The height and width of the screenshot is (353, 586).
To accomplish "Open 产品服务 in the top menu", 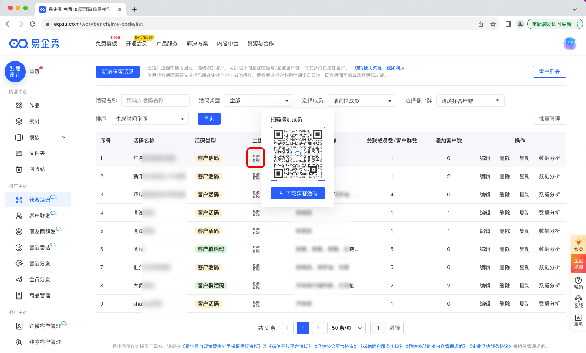I will (167, 44).
